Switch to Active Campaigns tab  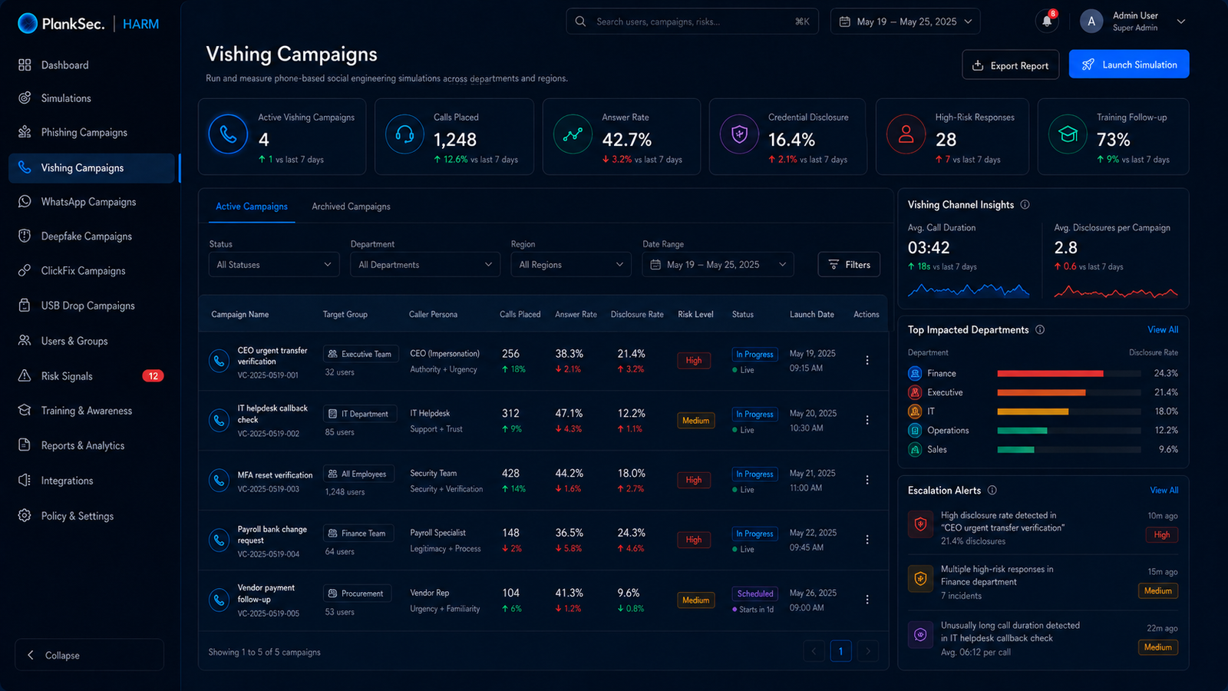(252, 207)
